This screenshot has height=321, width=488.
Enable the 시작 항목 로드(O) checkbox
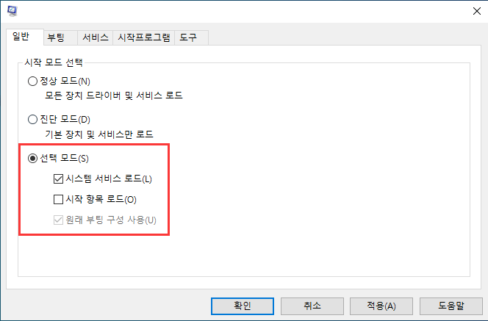[x=58, y=199]
